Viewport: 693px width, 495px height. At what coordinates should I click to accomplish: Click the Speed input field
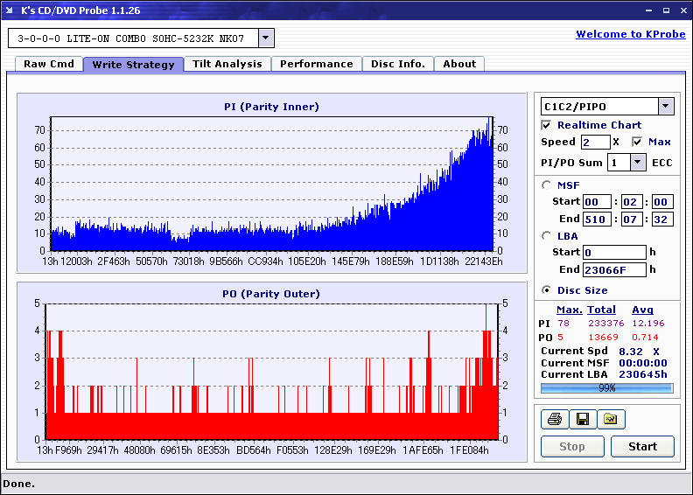point(595,143)
